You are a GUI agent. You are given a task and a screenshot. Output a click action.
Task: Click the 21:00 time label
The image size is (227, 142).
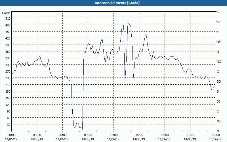tap(190, 135)
